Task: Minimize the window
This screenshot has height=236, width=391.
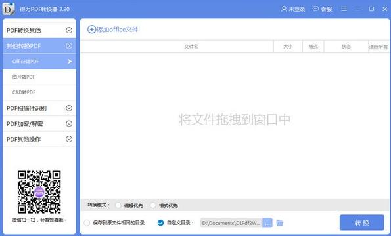Action: 357,9
